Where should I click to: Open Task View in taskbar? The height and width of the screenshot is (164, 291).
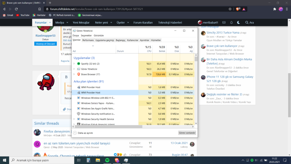click(79, 160)
